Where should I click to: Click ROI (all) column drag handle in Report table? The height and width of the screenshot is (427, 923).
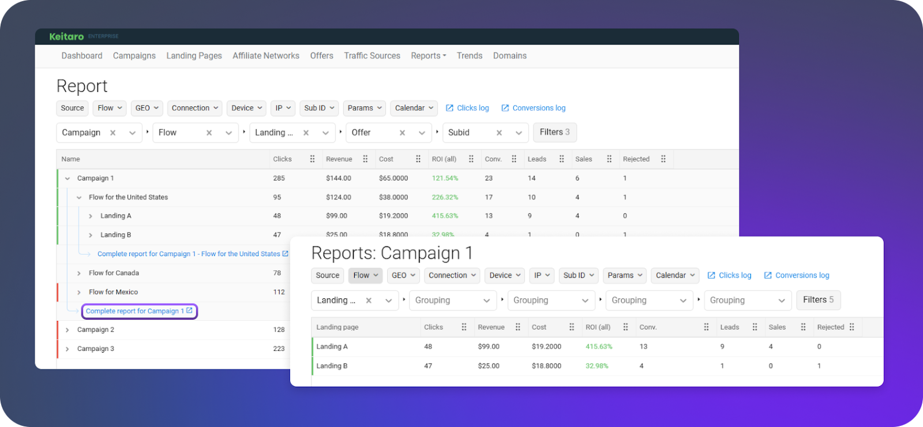pyautogui.click(x=471, y=159)
